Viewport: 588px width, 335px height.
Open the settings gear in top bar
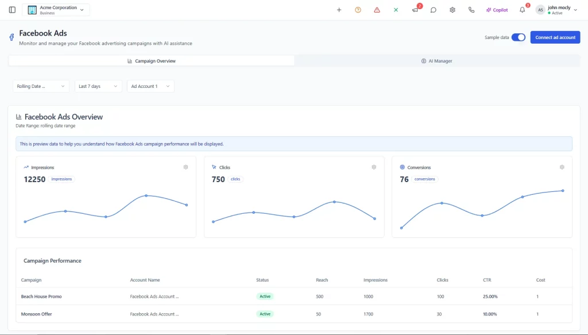coord(452,10)
